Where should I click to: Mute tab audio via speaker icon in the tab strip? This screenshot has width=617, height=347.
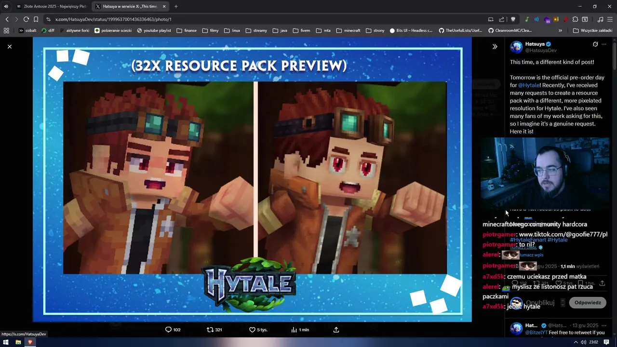coord(6,6)
